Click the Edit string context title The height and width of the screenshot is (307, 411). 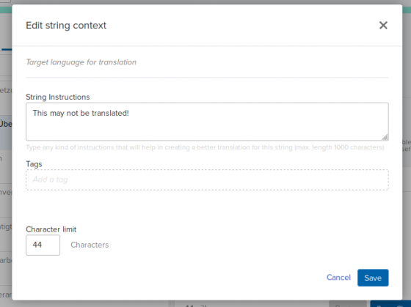tap(66, 26)
